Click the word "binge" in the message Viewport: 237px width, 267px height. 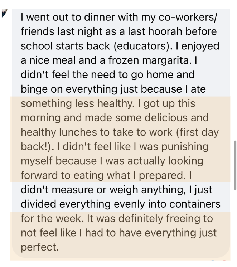(34, 89)
